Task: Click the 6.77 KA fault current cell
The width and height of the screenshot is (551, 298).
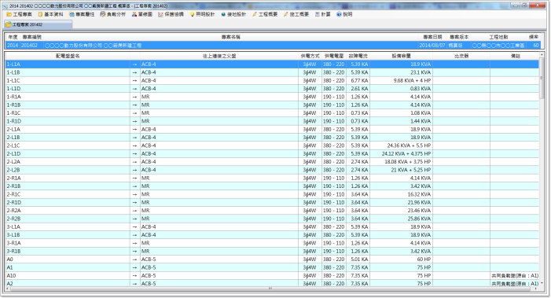Action: coord(358,80)
